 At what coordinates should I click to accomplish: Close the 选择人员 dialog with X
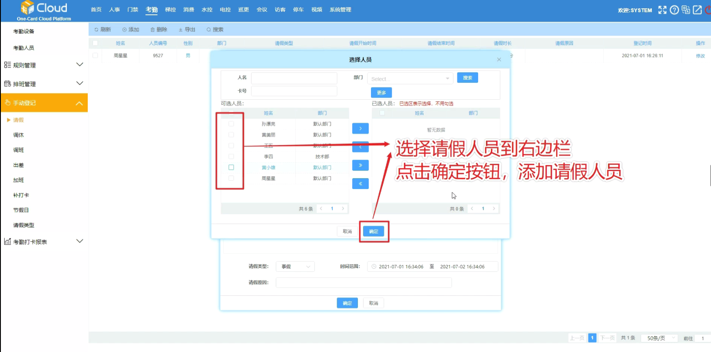(499, 60)
